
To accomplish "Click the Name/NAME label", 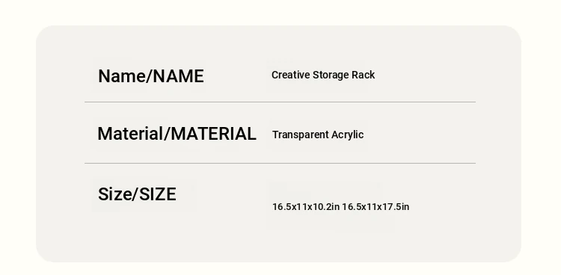I will [x=151, y=76].
